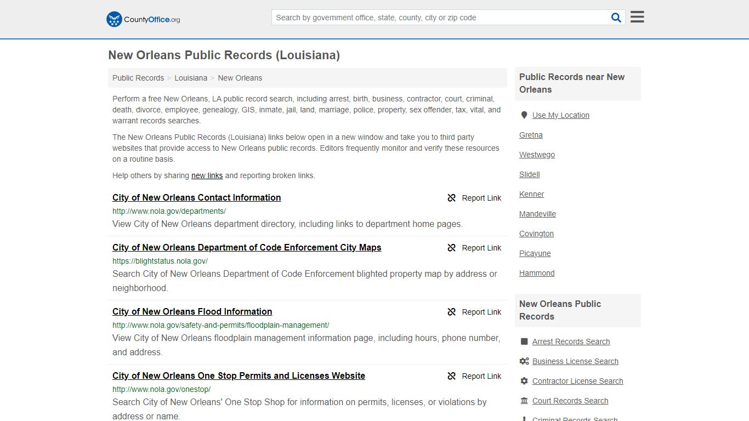Click the 'Public Records near New Orleans' sidebar heading
Viewport: 749px width, 421px height.
[x=572, y=83]
